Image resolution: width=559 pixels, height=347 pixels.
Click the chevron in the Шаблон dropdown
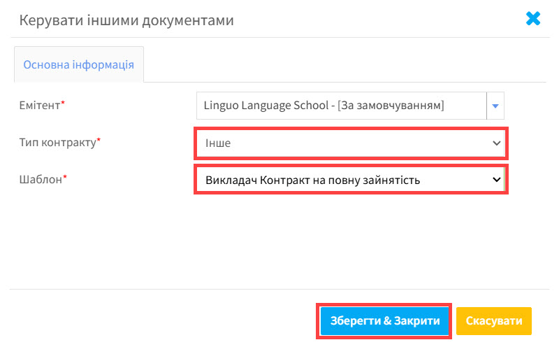click(x=497, y=180)
